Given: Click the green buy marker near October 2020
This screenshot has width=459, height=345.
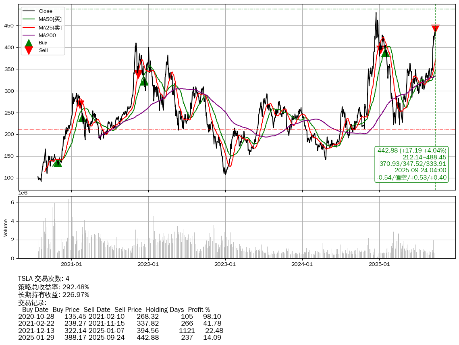Looking at the screenshot, I should [58, 163].
